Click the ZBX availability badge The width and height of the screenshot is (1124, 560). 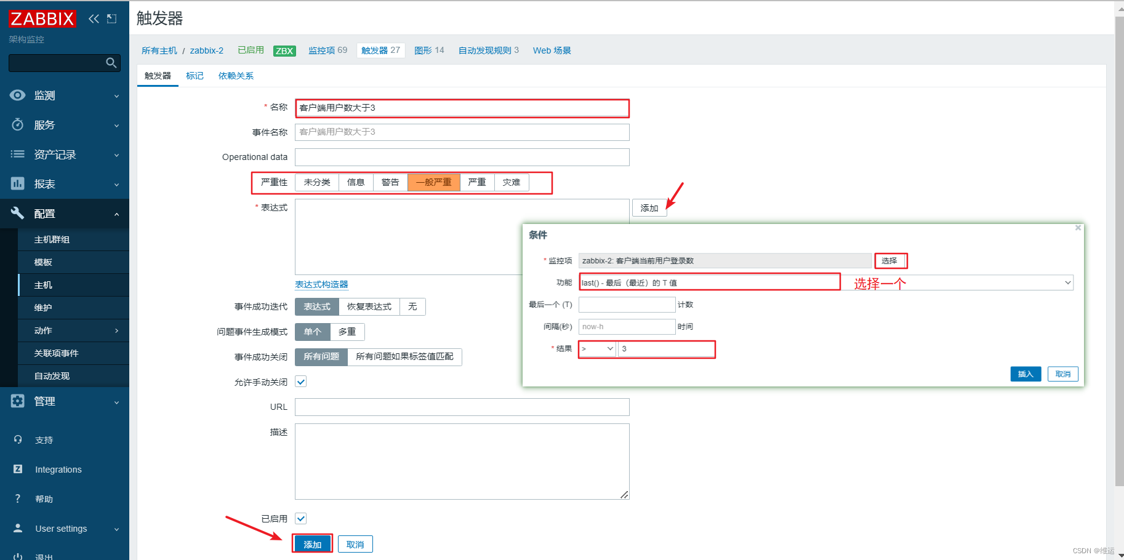[x=284, y=51]
